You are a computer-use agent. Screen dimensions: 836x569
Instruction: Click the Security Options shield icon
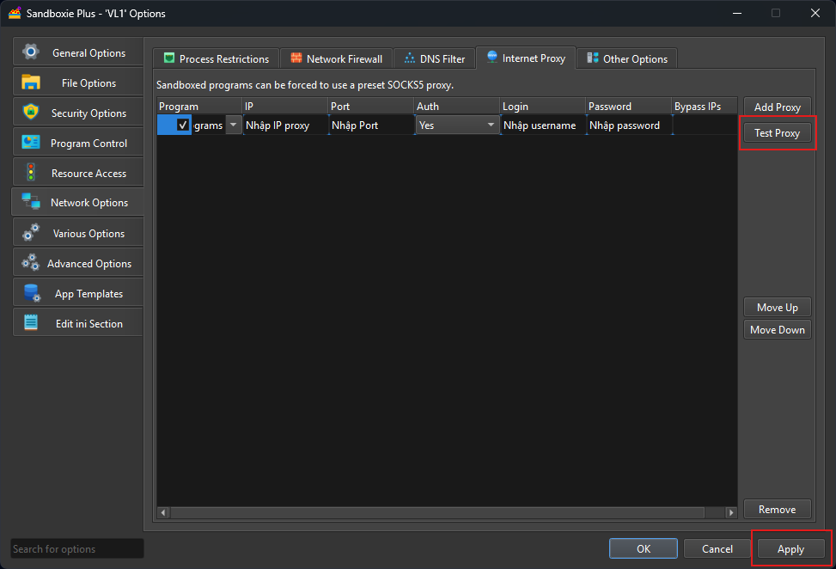[x=31, y=113]
